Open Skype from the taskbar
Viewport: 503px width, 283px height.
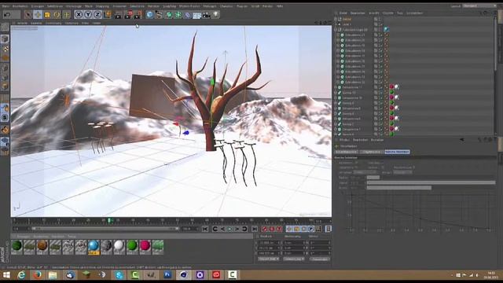tap(119, 275)
